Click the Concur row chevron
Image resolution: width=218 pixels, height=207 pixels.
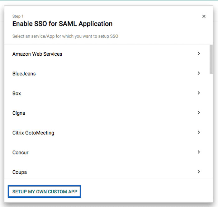coord(199,152)
